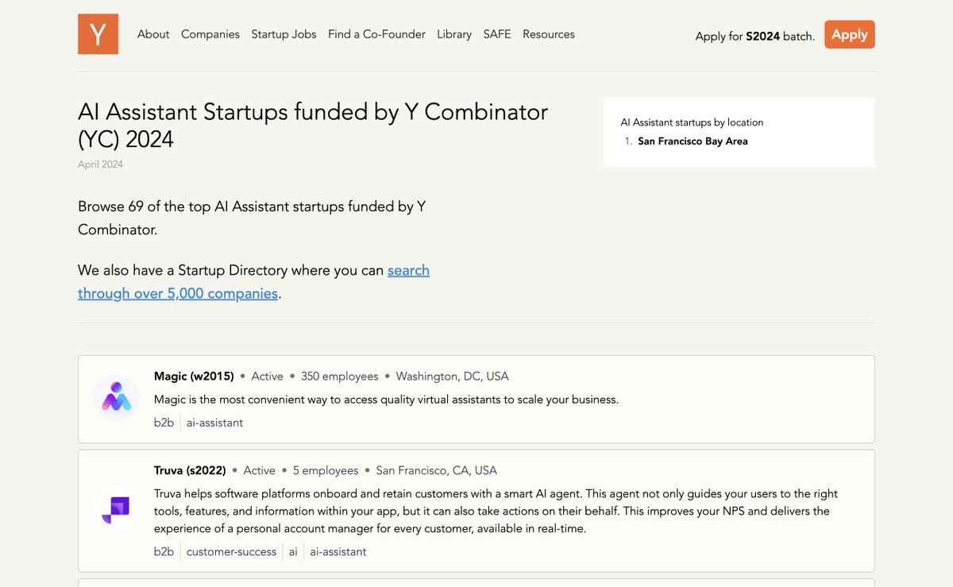Open the About menu item
Viewport: 953px width, 587px height.
pos(153,34)
